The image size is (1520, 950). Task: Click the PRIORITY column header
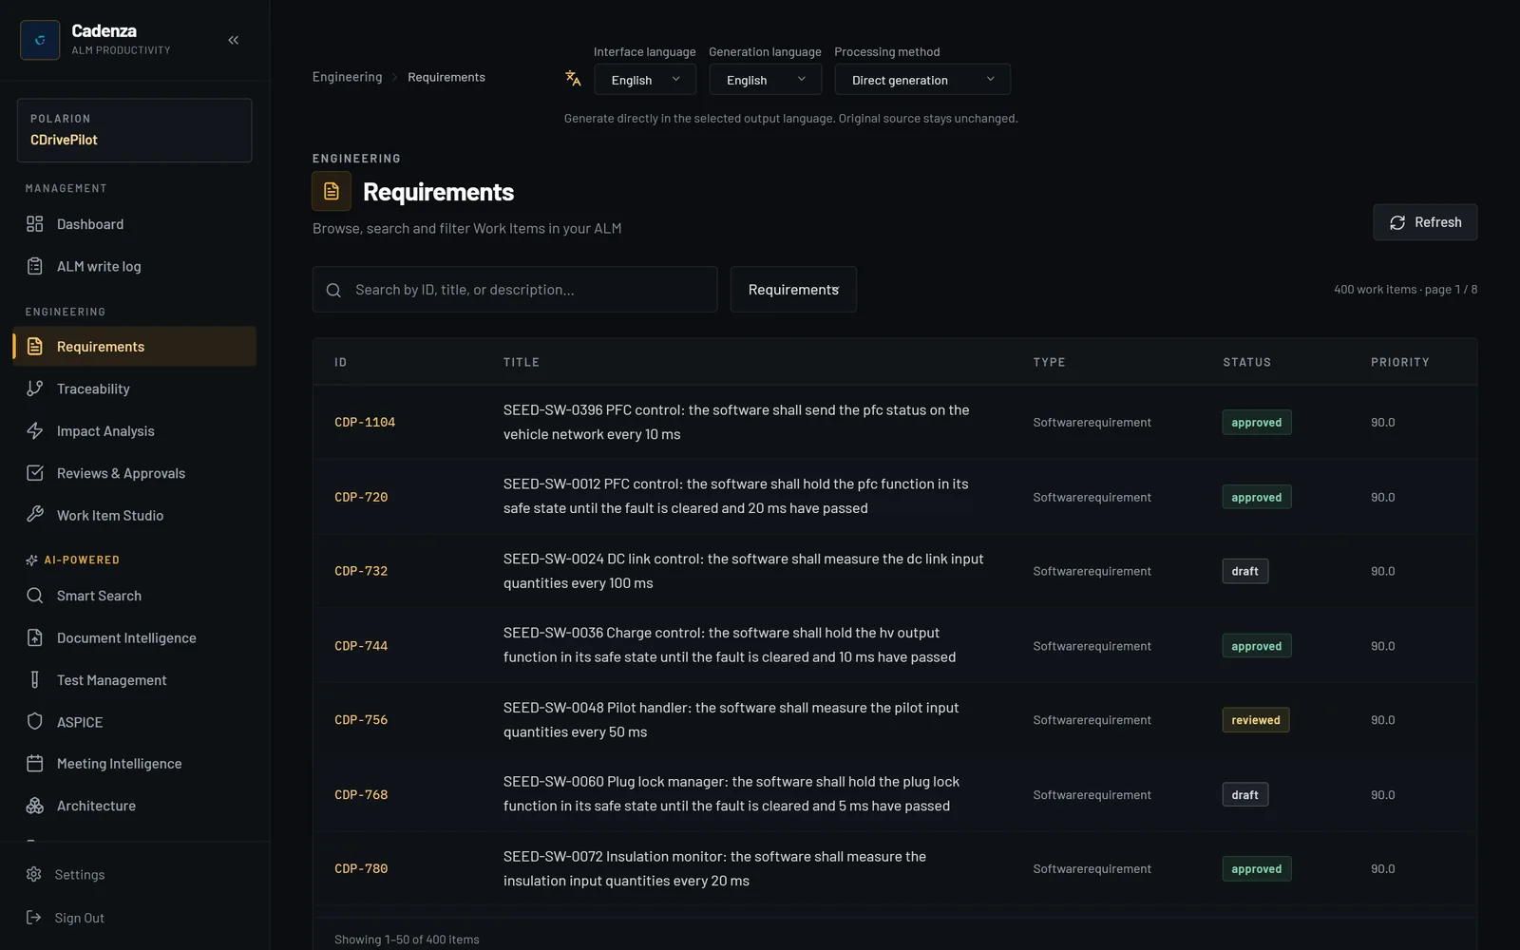[1400, 362]
